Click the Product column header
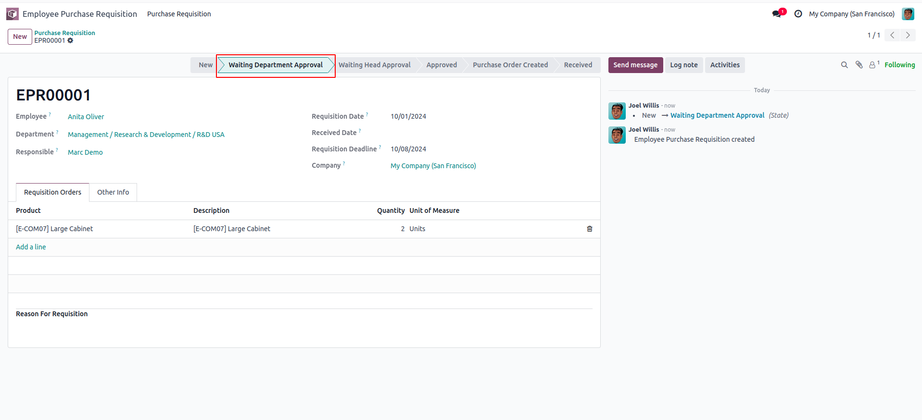The width and height of the screenshot is (922, 420). 28,210
